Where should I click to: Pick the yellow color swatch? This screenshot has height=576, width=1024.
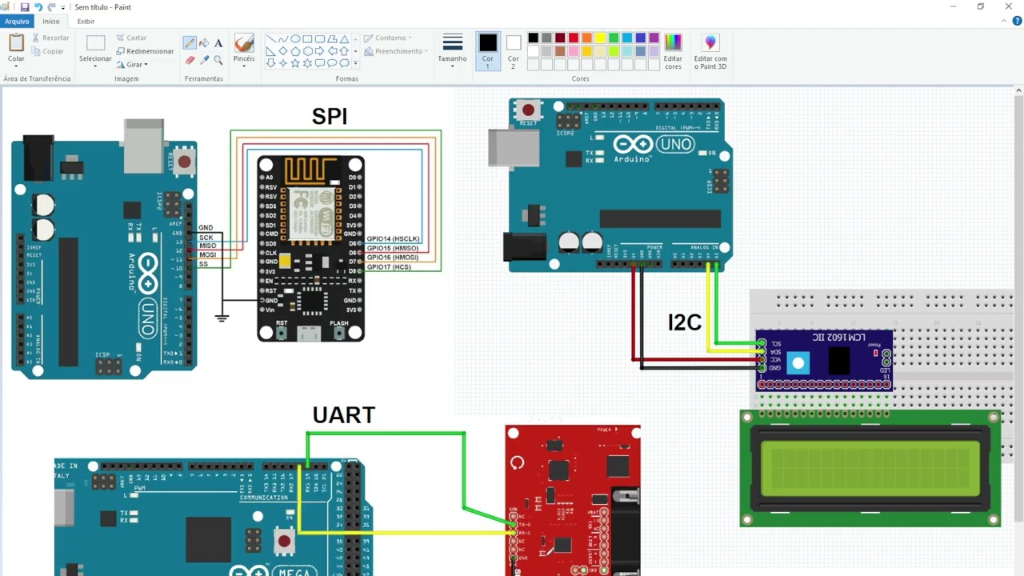[x=600, y=38]
